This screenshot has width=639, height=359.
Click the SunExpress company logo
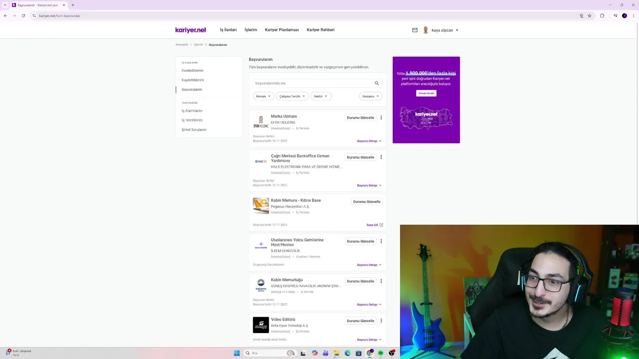point(261,285)
